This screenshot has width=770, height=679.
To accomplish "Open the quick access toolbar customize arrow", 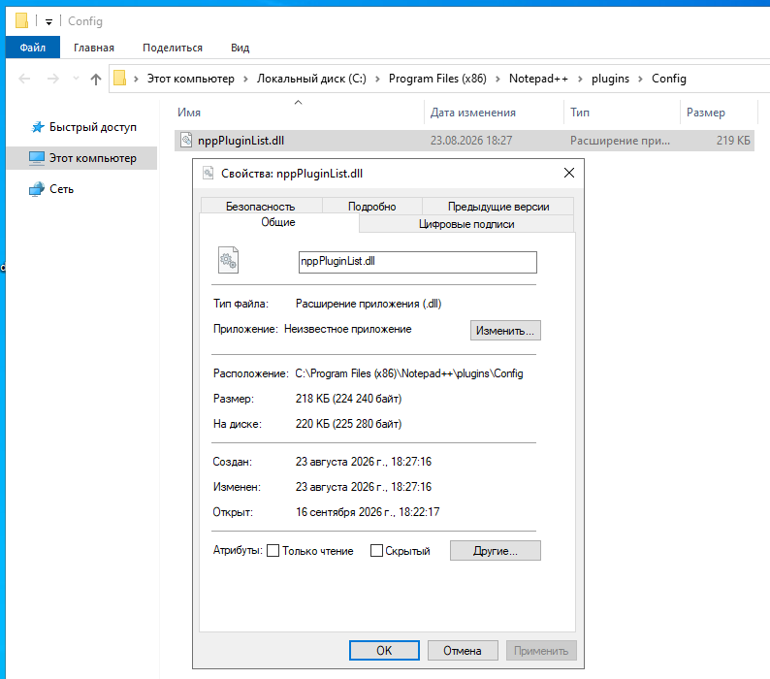I will click(x=48, y=22).
